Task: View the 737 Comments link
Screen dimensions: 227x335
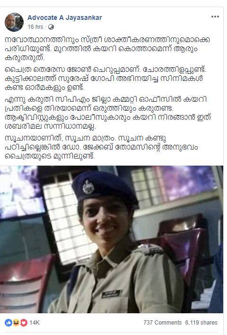Action: pos(162,323)
